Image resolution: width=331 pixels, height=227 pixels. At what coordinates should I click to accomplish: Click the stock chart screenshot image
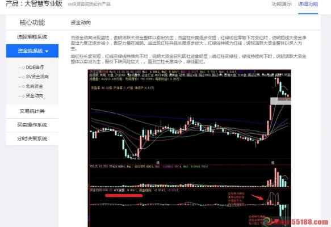pyautogui.click(x=190, y=148)
